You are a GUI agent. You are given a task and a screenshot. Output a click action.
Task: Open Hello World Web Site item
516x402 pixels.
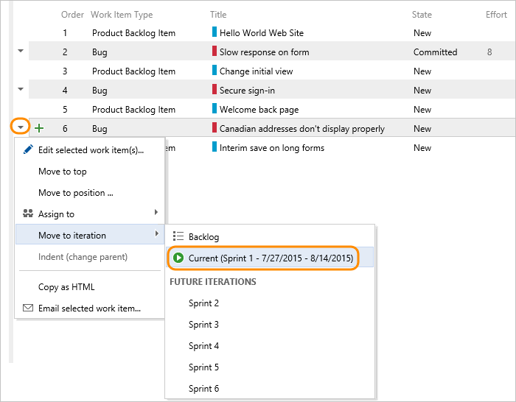point(262,33)
